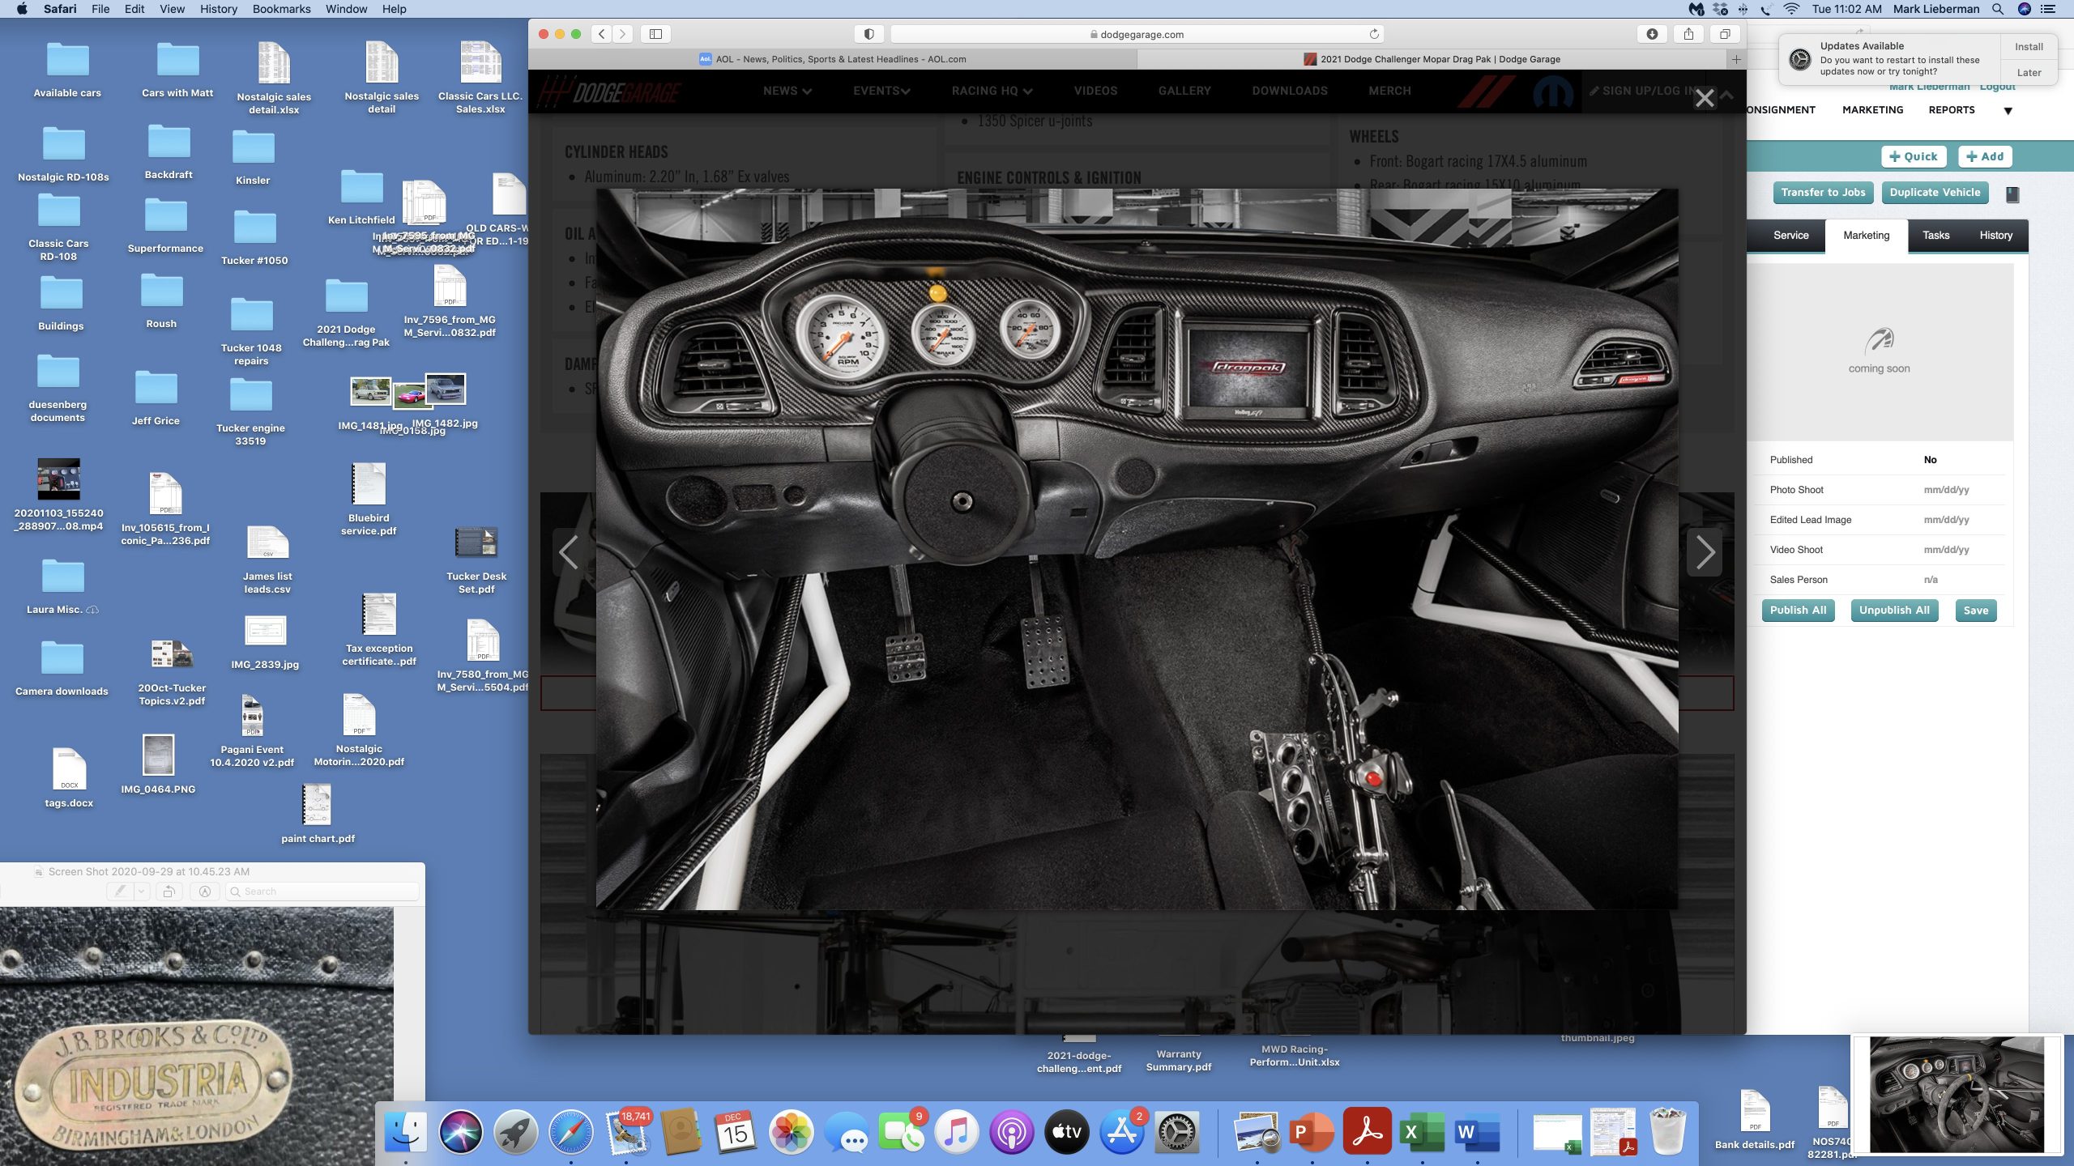Open the File menu
Viewport: 2074px width, 1166px height.
(x=100, y=9)
